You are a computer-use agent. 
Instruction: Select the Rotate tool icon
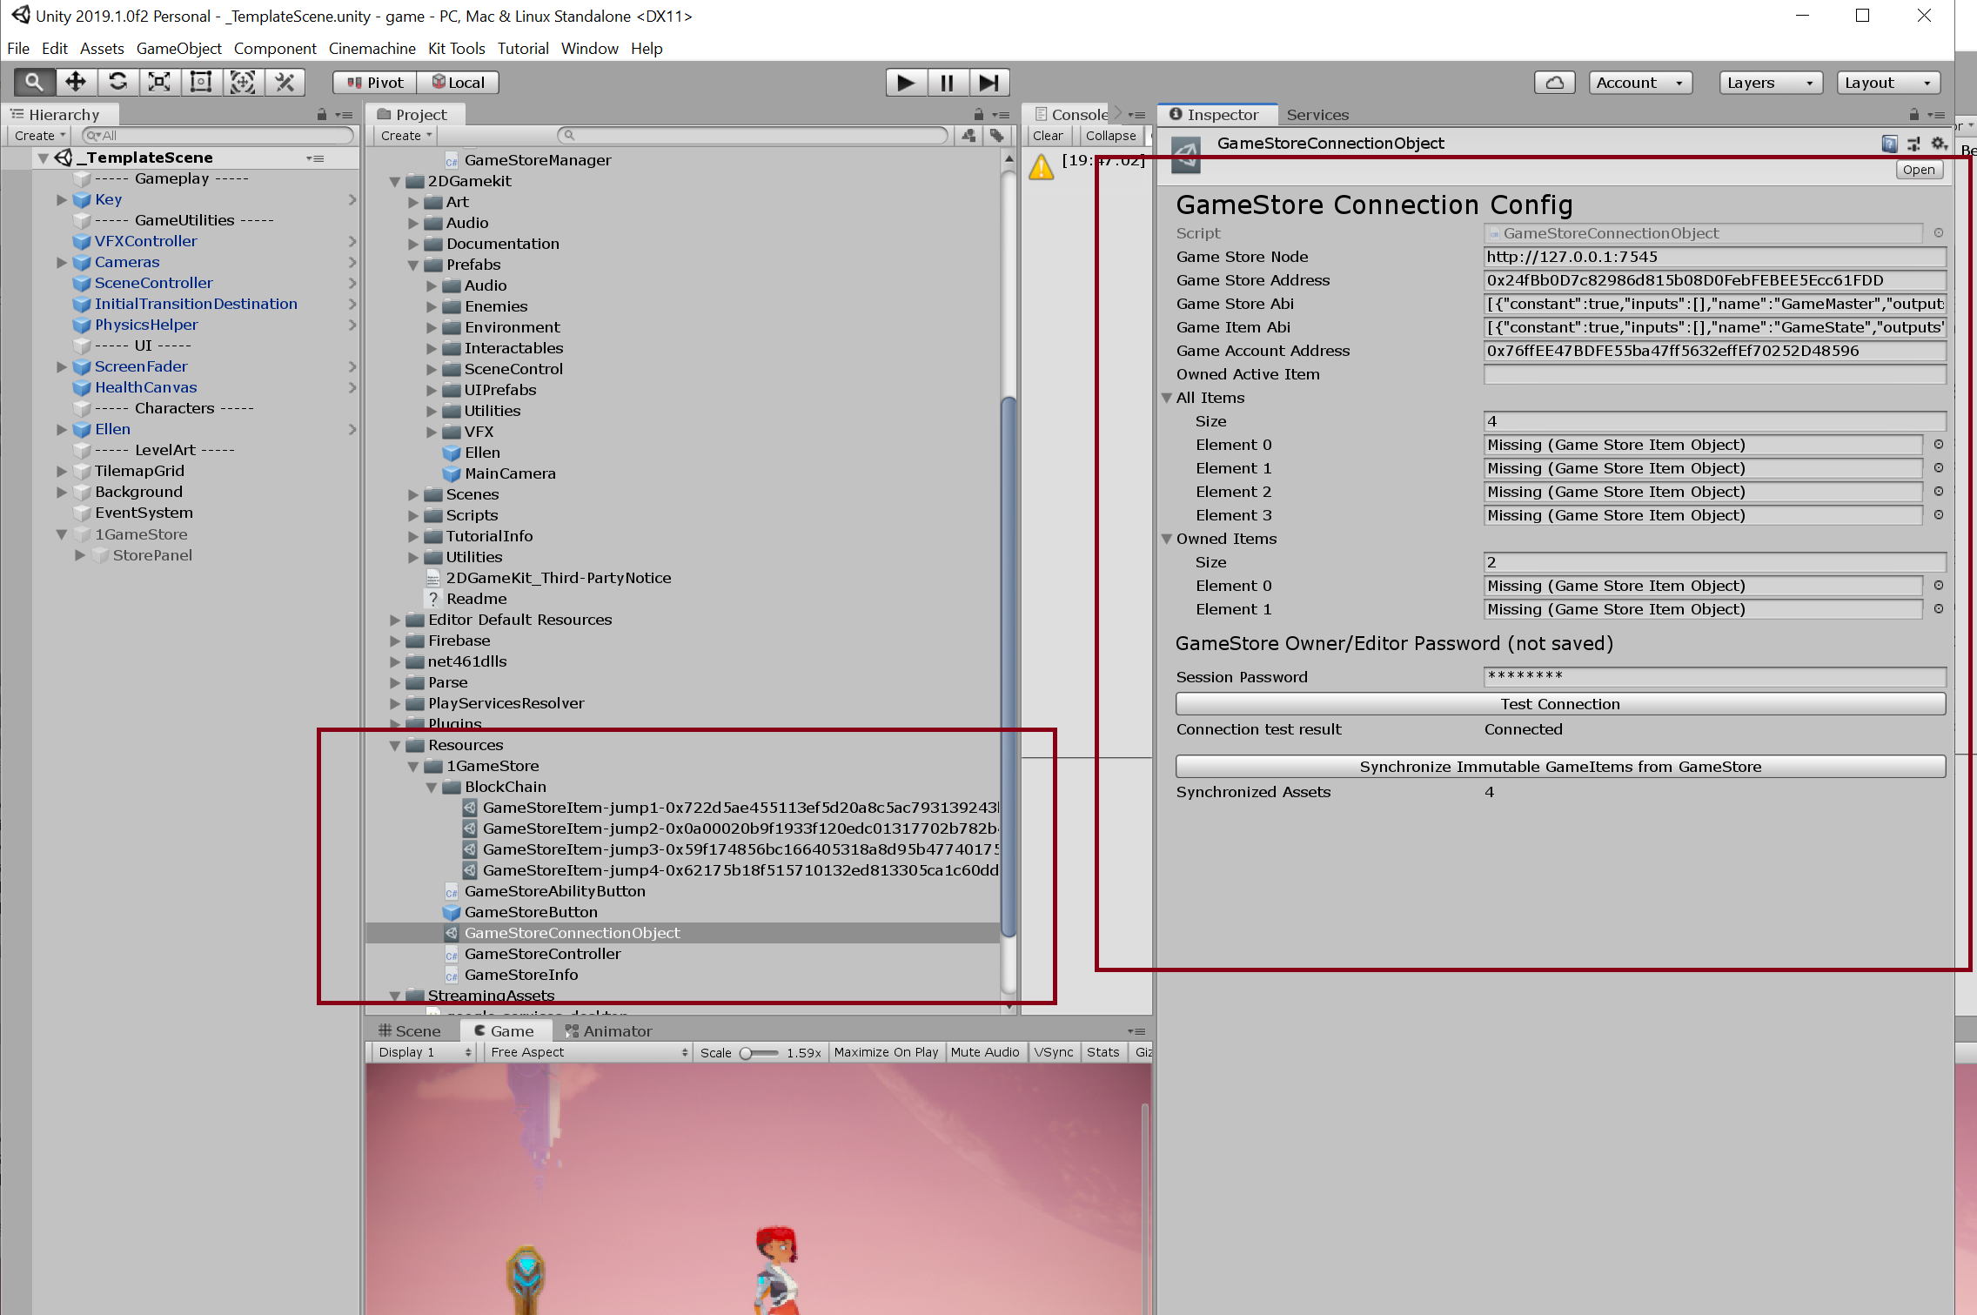click(x=117, y=82)
